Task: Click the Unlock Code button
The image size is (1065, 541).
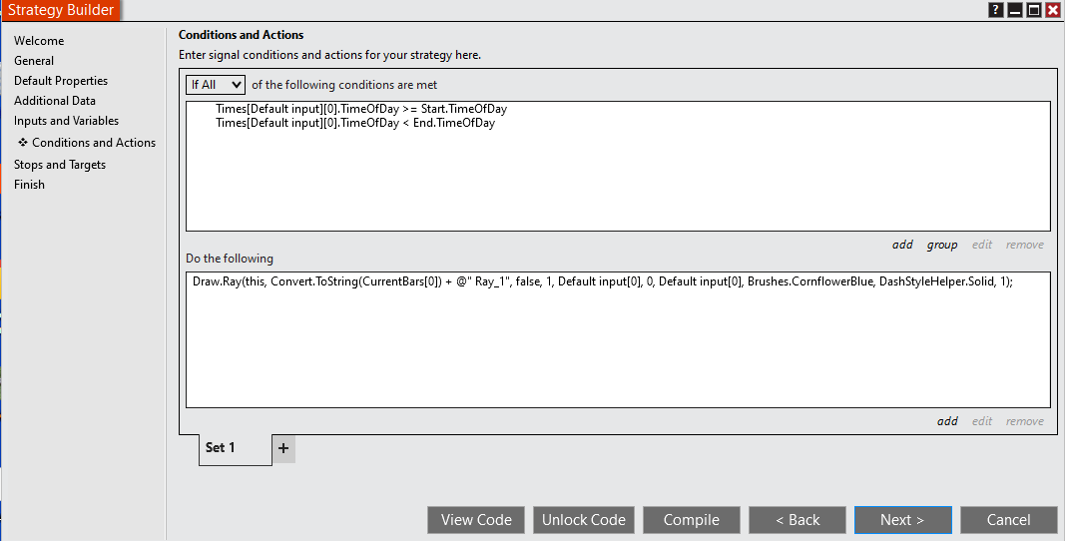Action: click(x=584, y=520)
